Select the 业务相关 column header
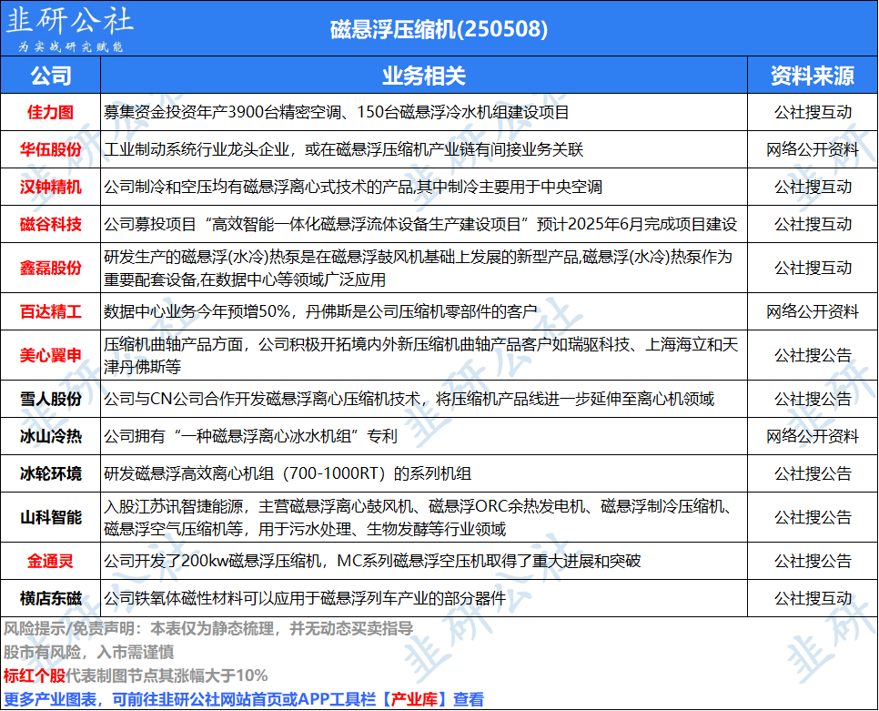This screenshot has width=879, height=711. click(423, 75)
